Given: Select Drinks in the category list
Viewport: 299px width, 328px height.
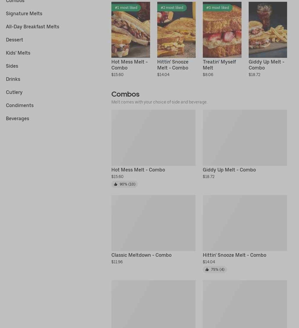Looking at the screenshot, I should click(x=13, y=79).
